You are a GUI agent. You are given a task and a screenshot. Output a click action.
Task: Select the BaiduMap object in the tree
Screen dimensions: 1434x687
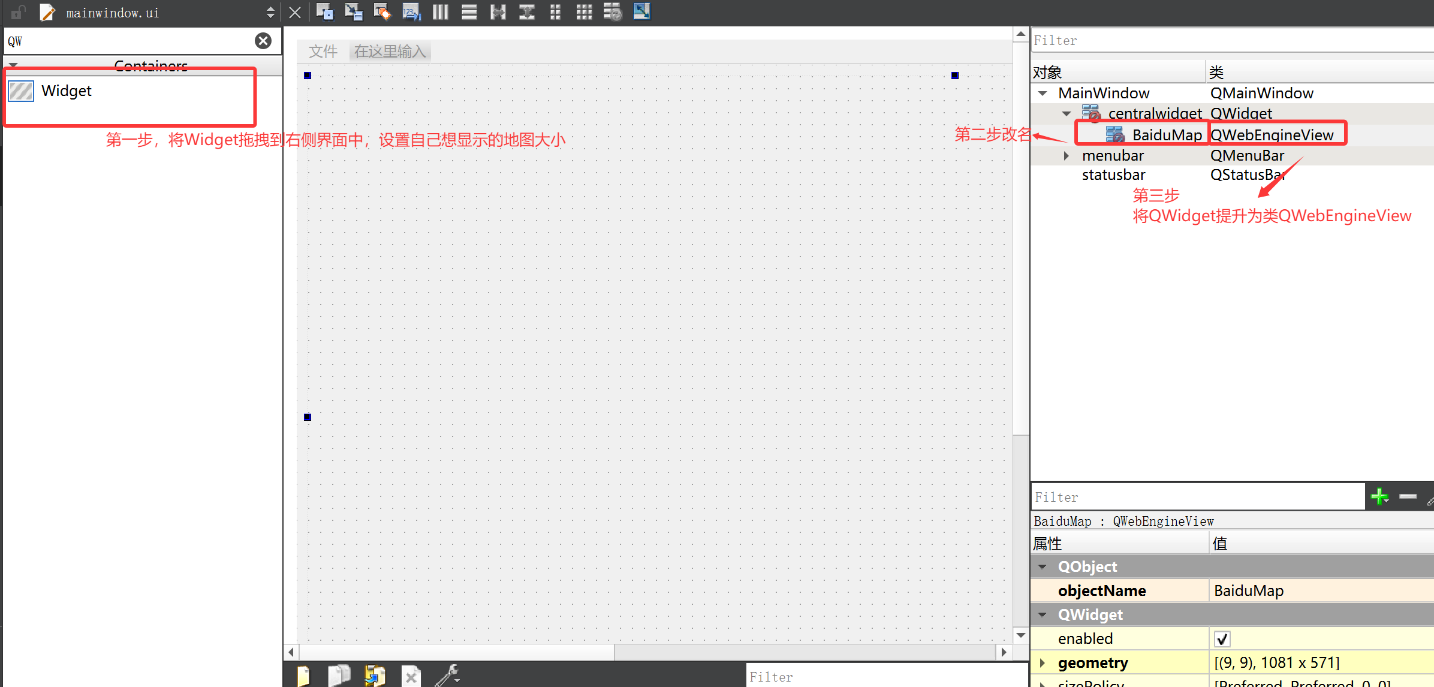[1167, 135]
